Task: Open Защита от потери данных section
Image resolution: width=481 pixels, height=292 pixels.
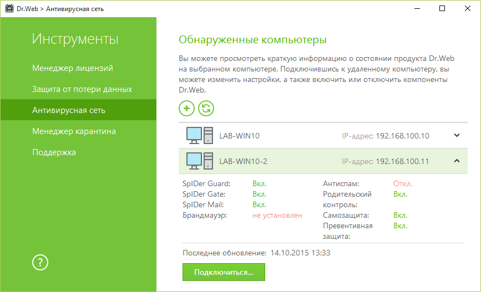Action: (x=82, y=89)
